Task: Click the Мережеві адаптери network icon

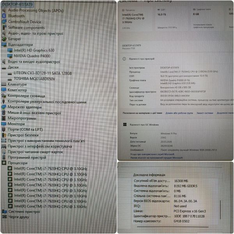Action: click(x=4, y=107)
